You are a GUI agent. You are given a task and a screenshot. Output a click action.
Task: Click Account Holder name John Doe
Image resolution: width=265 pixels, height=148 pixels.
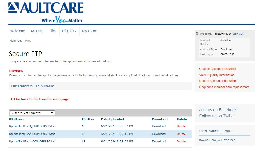point(226,40)
